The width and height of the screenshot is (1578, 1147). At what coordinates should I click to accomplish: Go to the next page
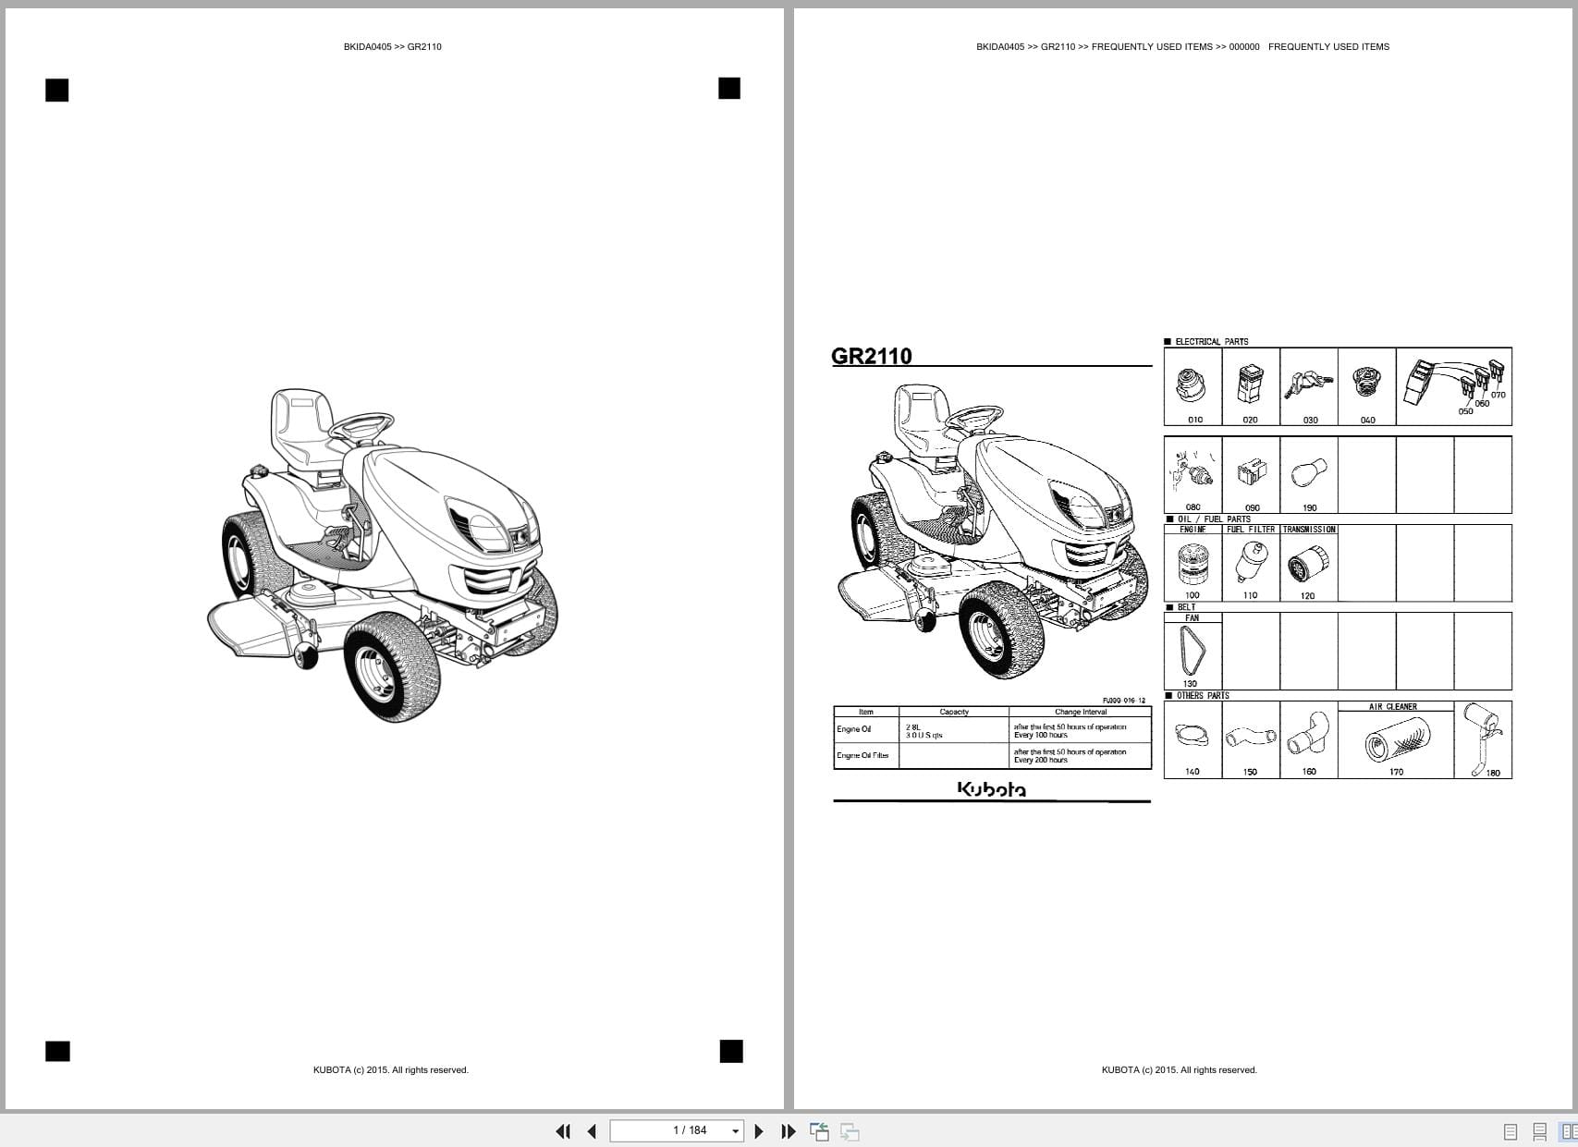pyautogui.click(x=759, y=1131)
